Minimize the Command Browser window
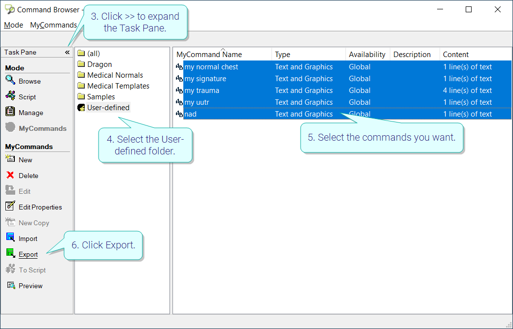The image size is (513, 329). 440,9
